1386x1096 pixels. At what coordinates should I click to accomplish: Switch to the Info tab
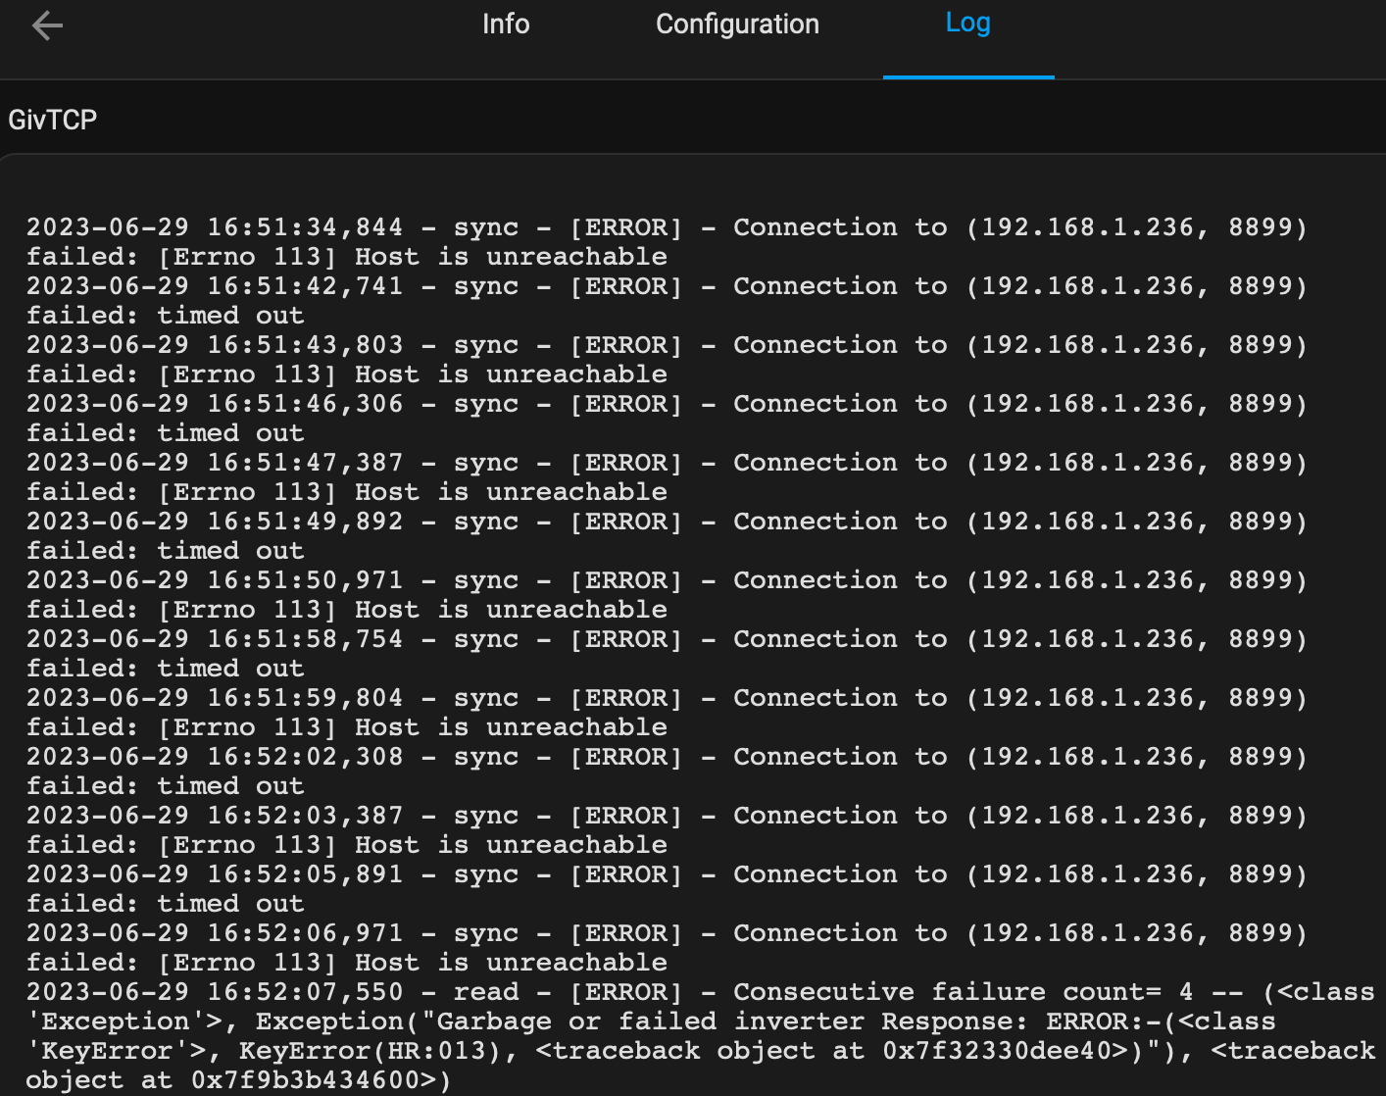[x=506, y=25]
